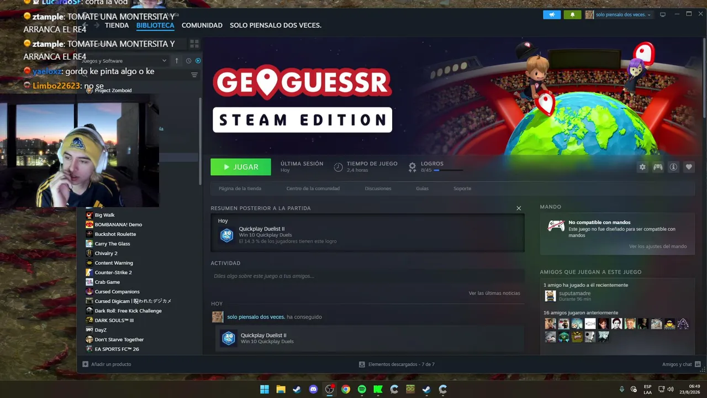Open the Discusiones section
Image resolution: width=707 pixels, height=398 pixels.
378,188
